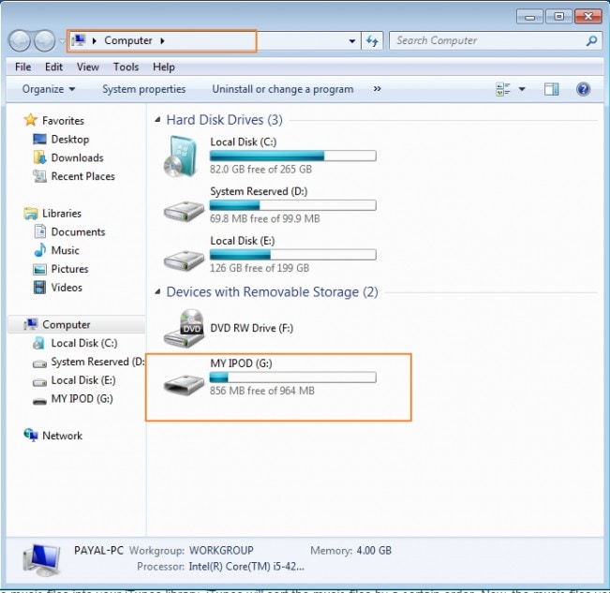Open recent pages dropdown beside Forward button
The width and height of the screenshot is (610, 593).
coord(62,40)
